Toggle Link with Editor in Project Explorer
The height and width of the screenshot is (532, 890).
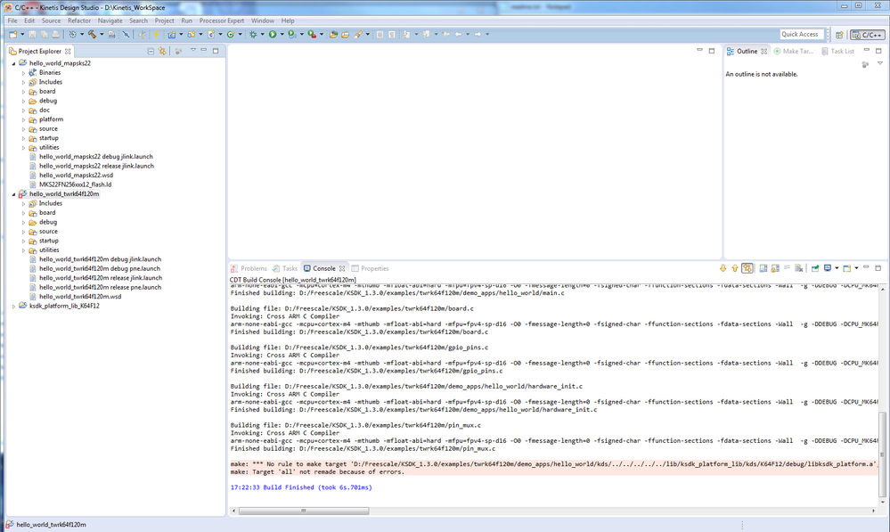coord(162,51)
